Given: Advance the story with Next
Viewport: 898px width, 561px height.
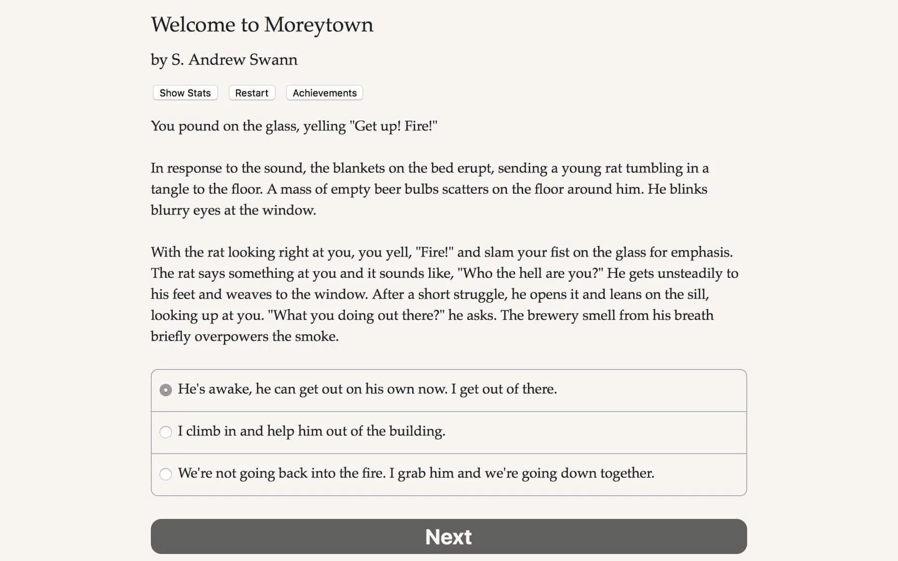Looking at the screenshot, I should 448,536.
